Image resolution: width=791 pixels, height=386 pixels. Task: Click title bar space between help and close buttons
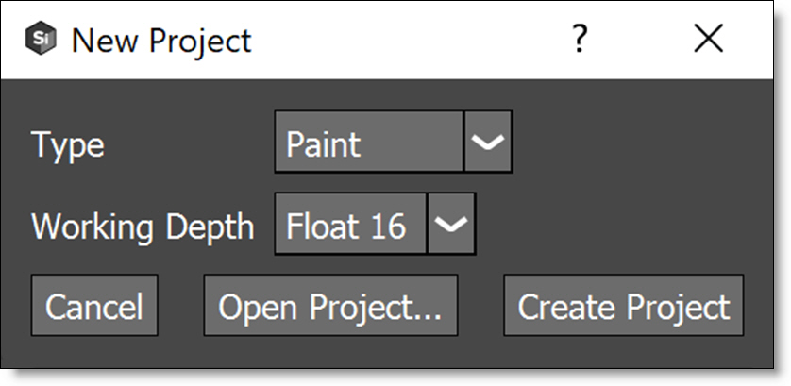tap(644, 41)
